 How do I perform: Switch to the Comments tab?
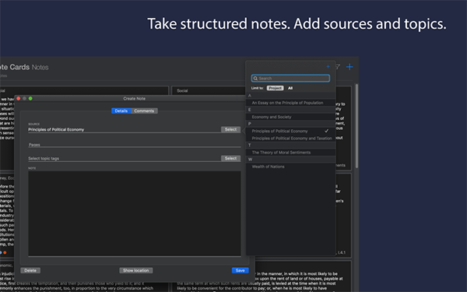pyautogui.click(x=144, y=111)
